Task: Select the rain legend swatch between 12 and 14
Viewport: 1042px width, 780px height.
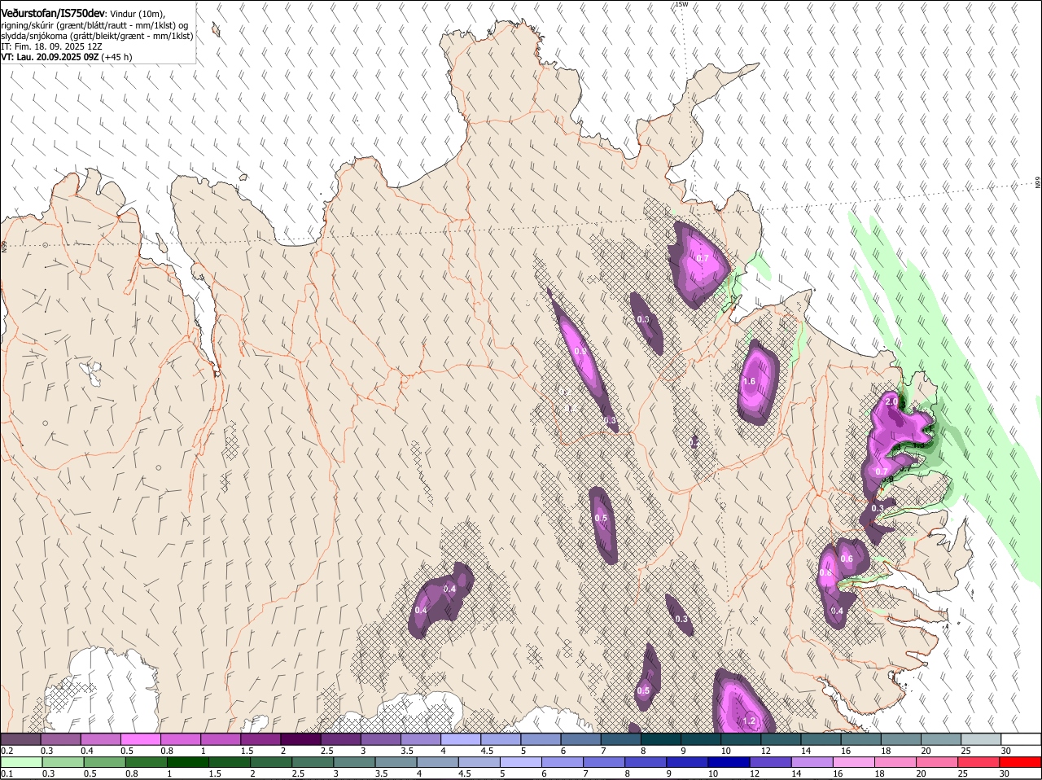Action: tap(770, 762)
